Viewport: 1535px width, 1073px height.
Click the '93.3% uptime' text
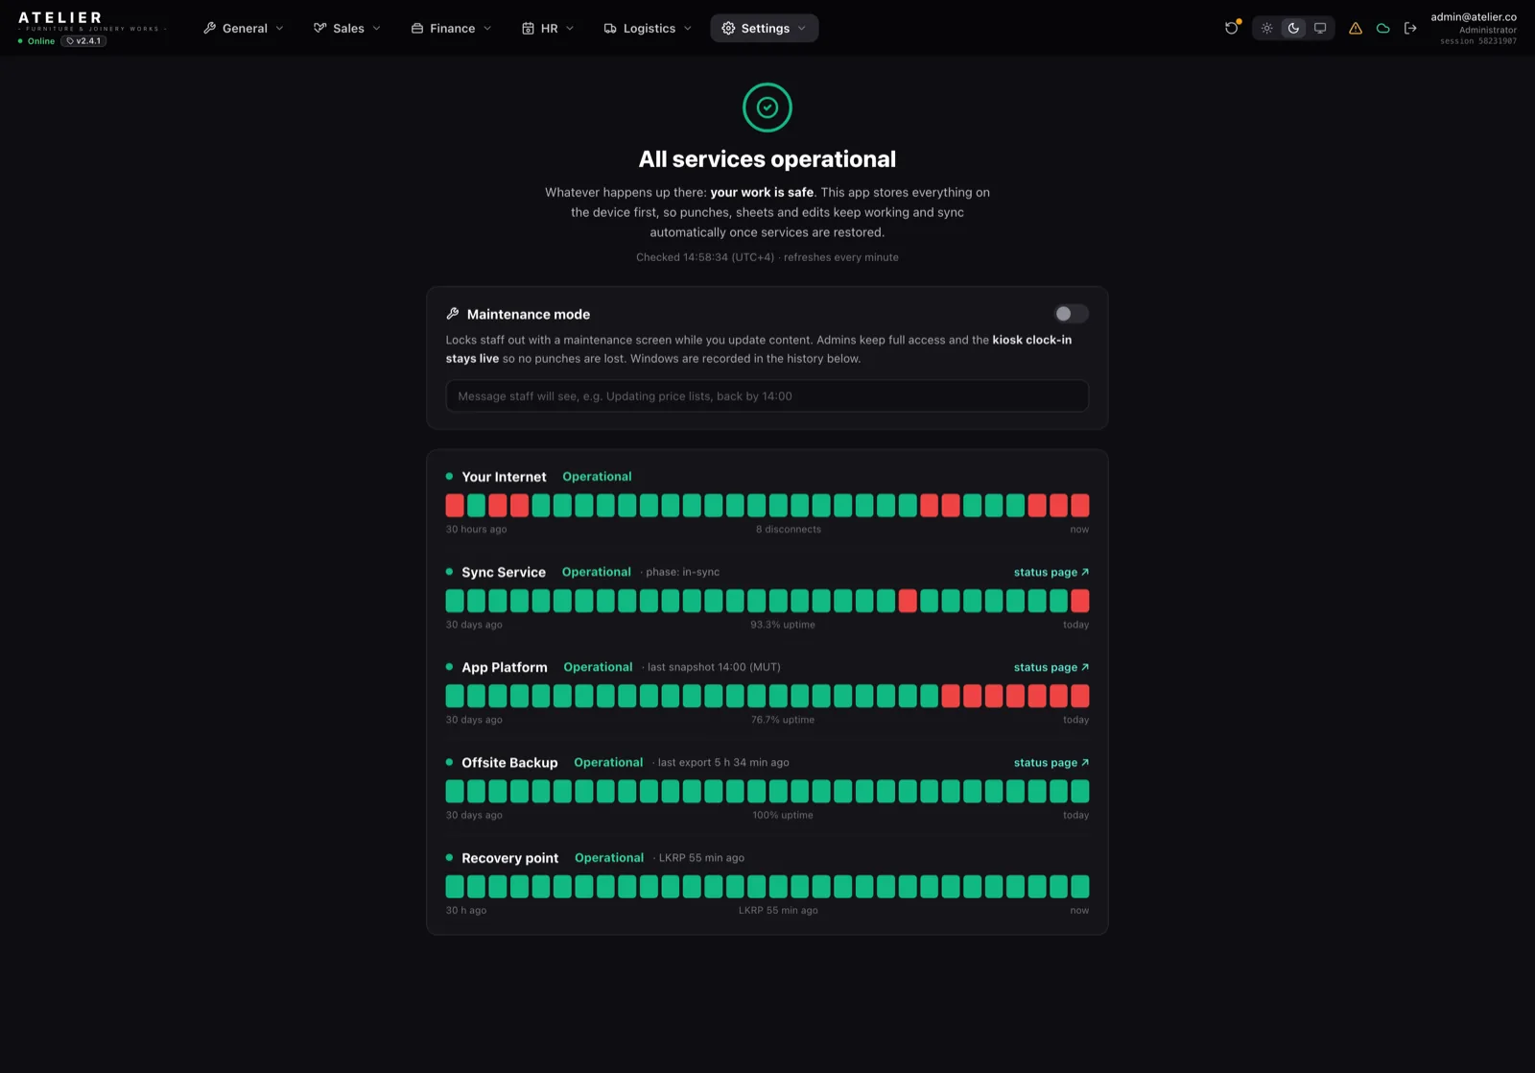(783, 624)
